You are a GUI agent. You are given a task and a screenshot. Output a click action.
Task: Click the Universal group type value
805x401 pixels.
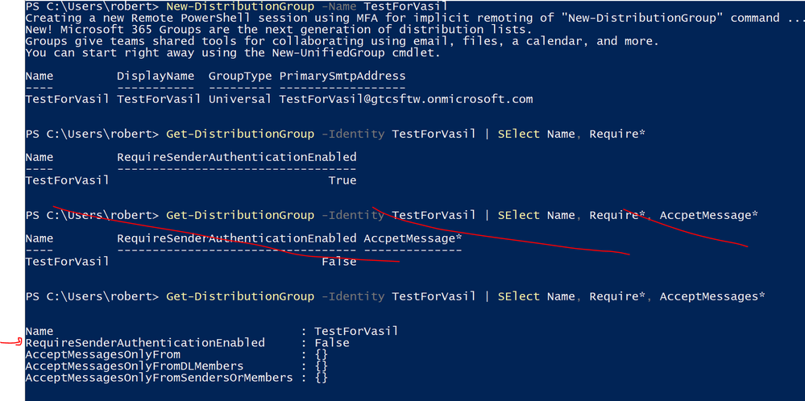coord(240,99)
